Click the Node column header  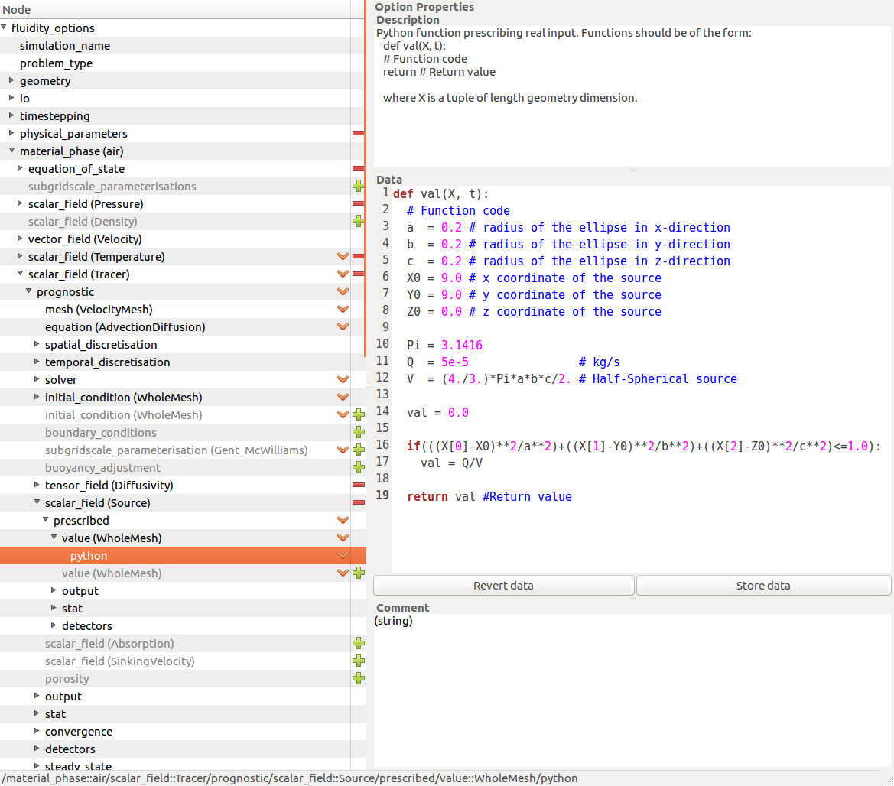pyautogui.click(x=175, y=9)
